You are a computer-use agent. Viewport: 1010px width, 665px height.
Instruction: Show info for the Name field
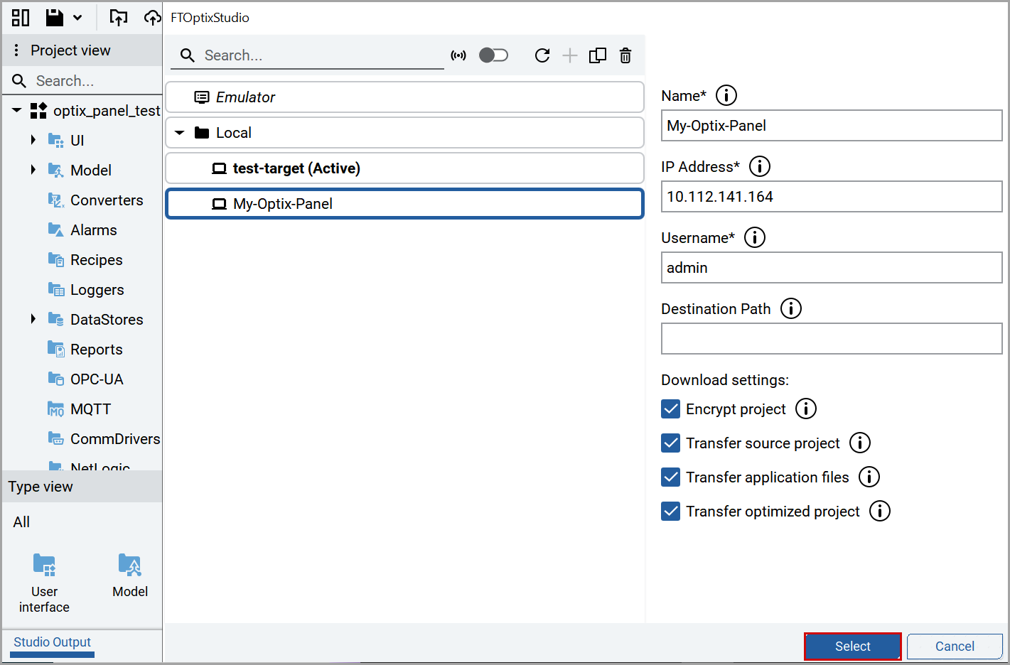(726, 95)
